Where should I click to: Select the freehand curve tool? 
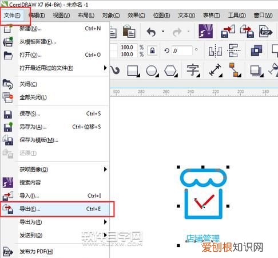click(115, 70)
